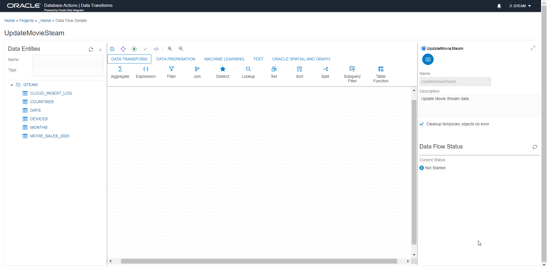The height and width of the screenshot is (267, 547).
Task: Zoom in on the canvas
Action: coord(170,49)
